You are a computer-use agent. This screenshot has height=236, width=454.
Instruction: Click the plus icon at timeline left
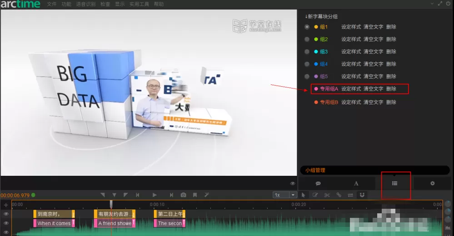[6, 205]
